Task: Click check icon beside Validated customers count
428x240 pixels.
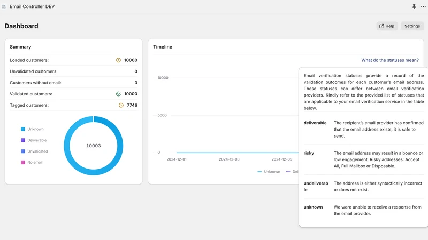Action: [x=118, y=94]
